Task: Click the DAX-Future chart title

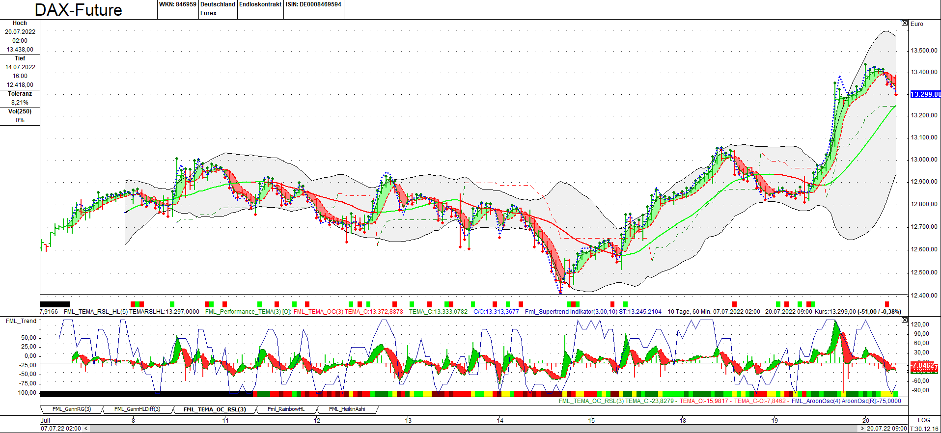Action: coord(79,10)
